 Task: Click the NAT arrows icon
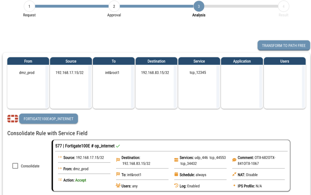[x=234, y=174]
